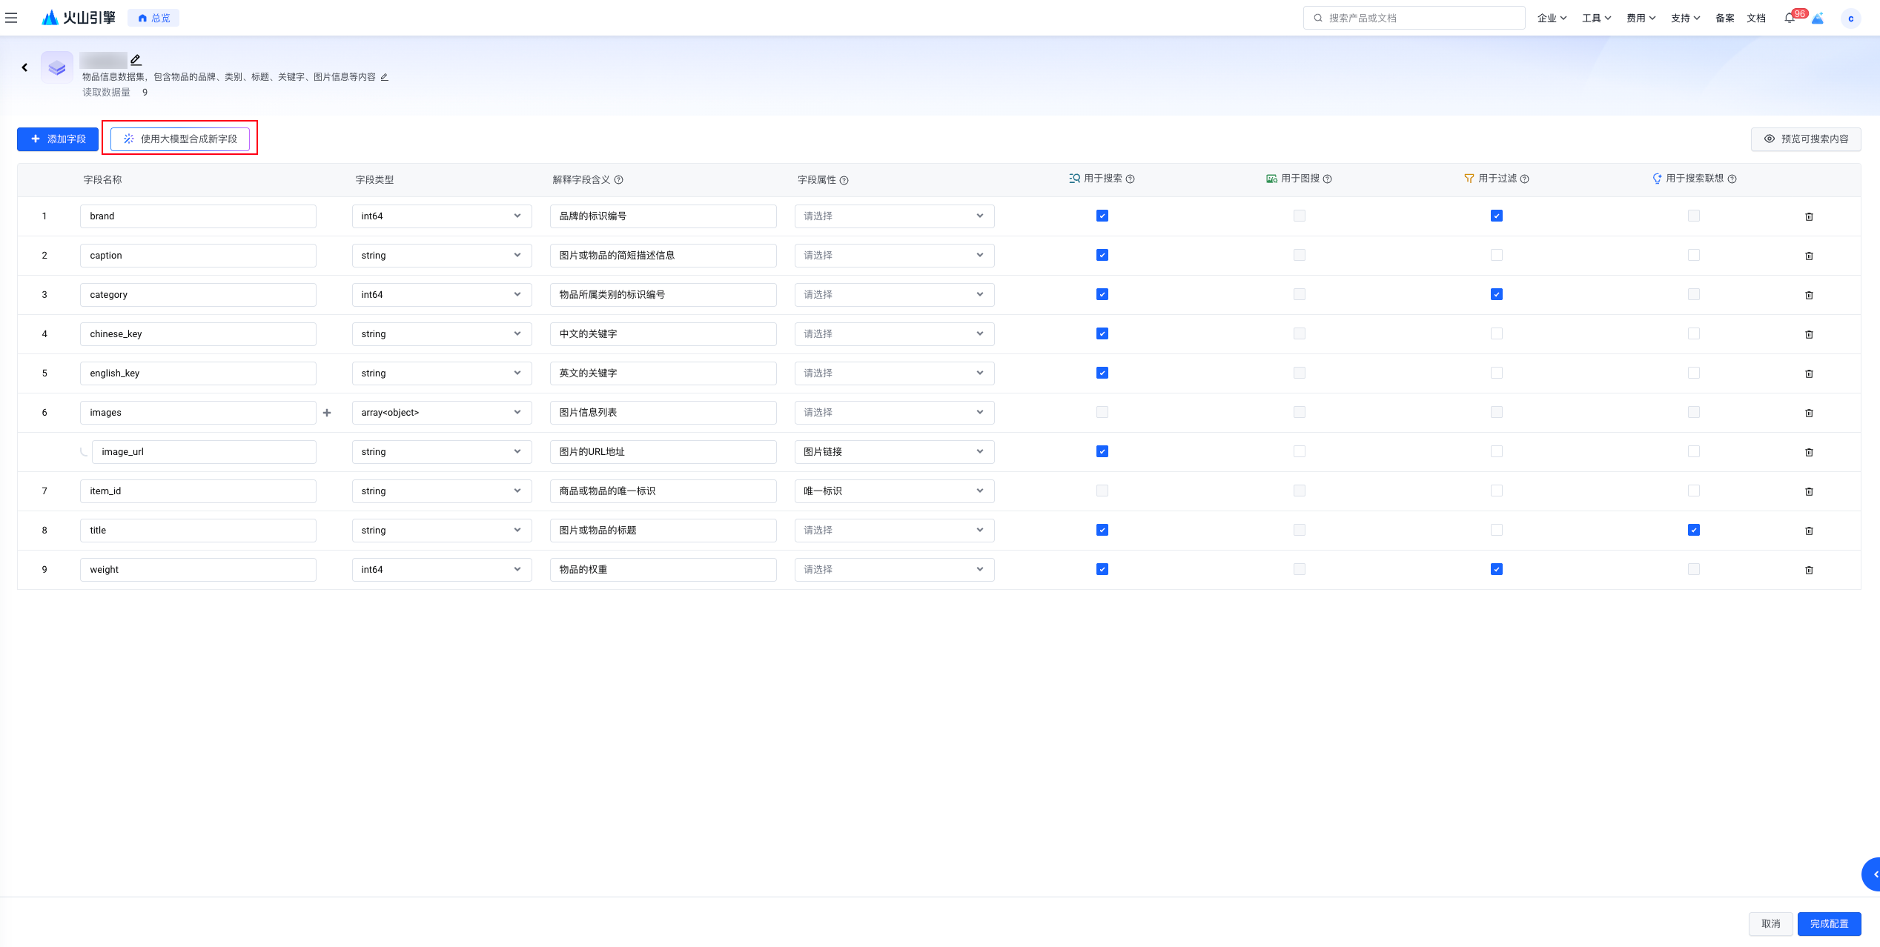Click the chinese_key field name input
The width and height of the screenshot is (1880, 947).
[198, 334]
